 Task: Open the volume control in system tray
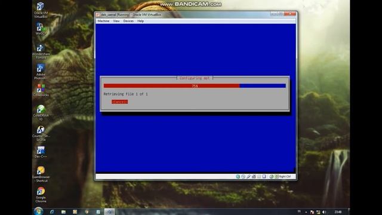pos(324,212)
